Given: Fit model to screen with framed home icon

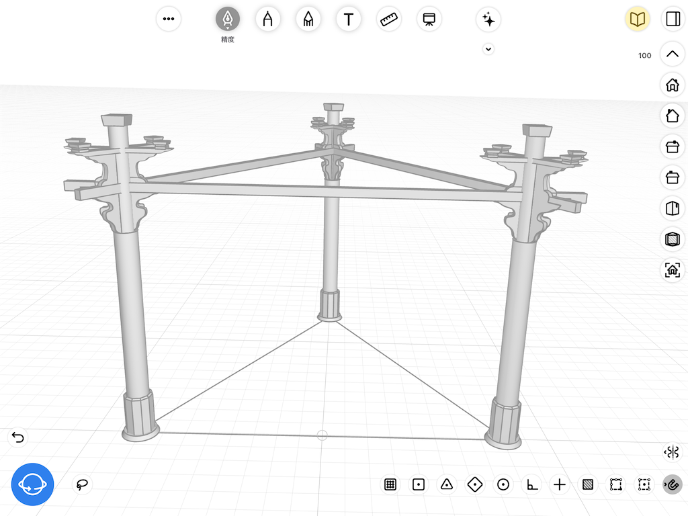Looking at the screenshot, I should [672, 270].
